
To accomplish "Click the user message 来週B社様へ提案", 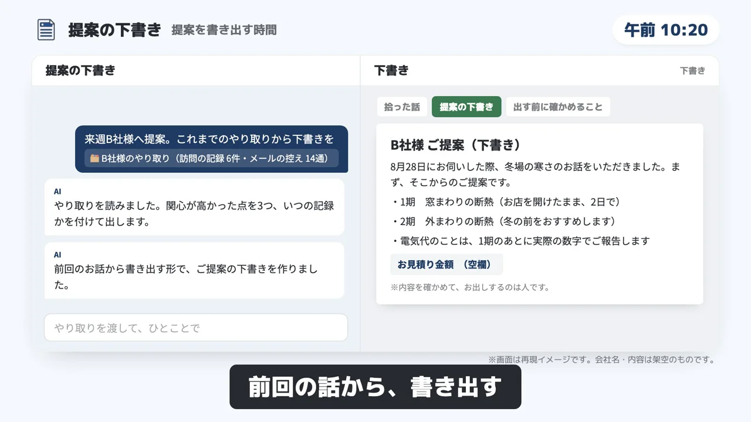I will coord(211,149).
